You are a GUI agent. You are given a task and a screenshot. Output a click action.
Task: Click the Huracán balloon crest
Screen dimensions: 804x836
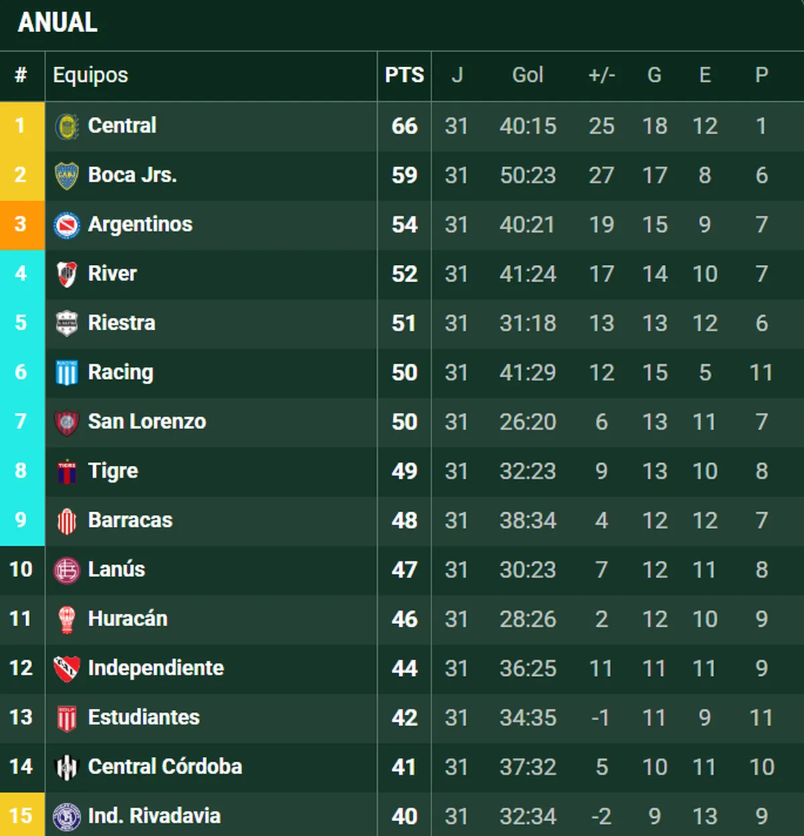coord(66,619)
